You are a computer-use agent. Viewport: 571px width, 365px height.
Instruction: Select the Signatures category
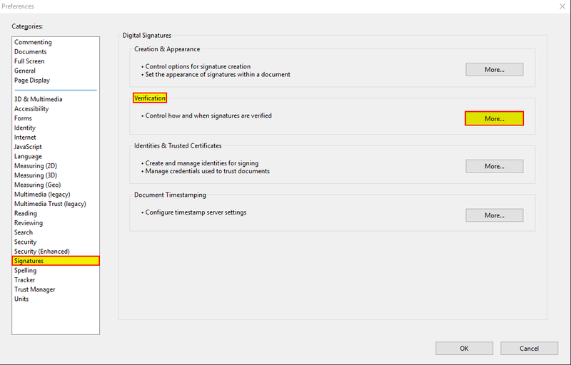pyautogui.click(x=56, y=261)
